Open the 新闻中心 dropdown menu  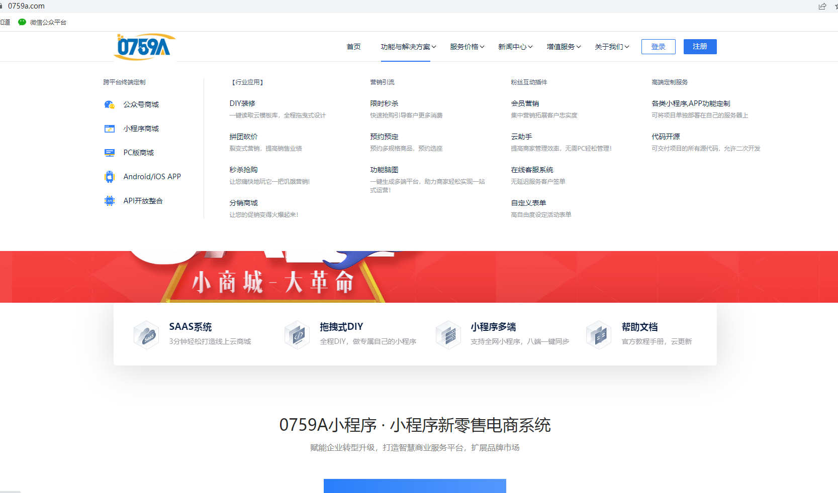(514, 46)
